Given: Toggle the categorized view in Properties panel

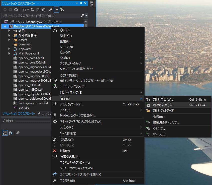Looking at the screenshot, I should pyautogui.click(x=5, y=133).
